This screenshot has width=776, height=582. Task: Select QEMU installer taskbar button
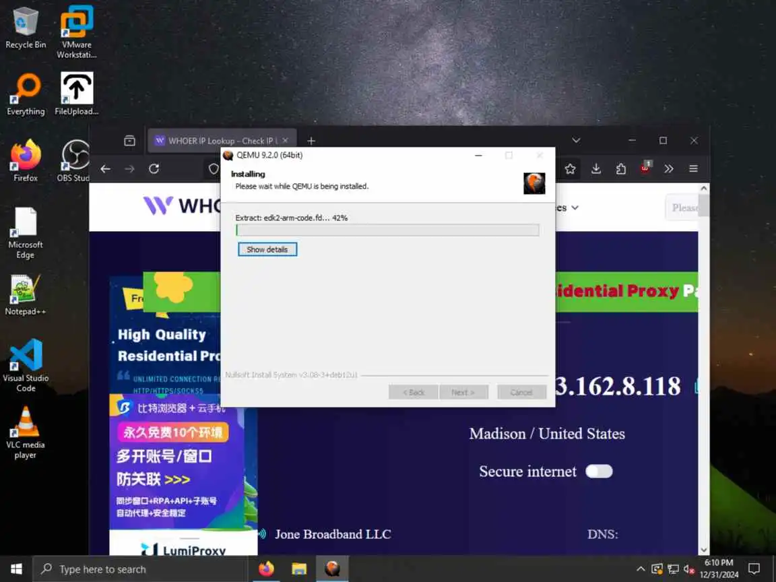click(332, 569)
